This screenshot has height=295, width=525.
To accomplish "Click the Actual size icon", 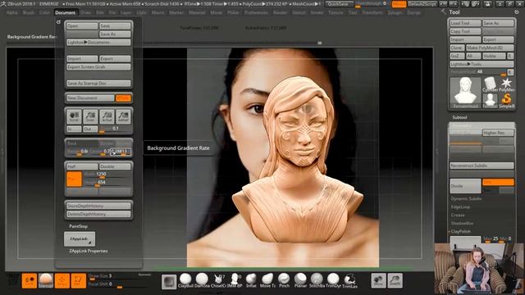I will [107, 116].
